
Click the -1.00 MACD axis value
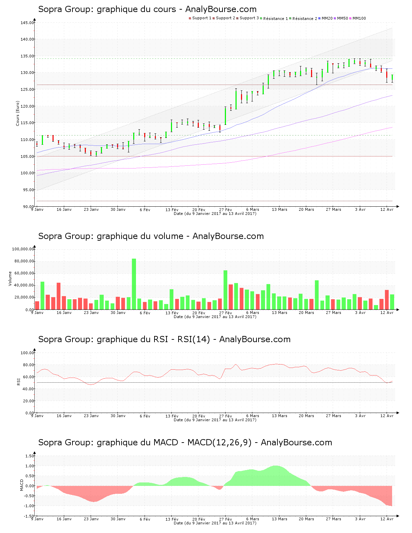point(28,506)
